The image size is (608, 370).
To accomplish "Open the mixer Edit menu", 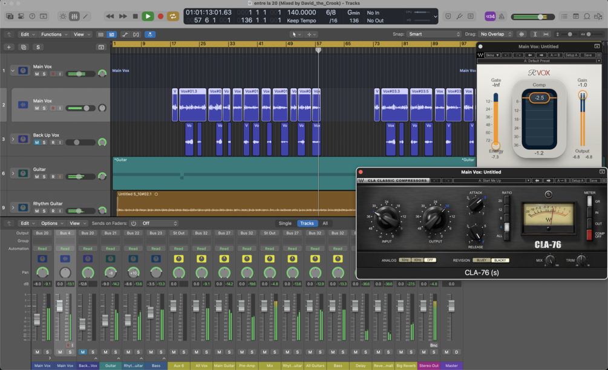I will [27, 224].
